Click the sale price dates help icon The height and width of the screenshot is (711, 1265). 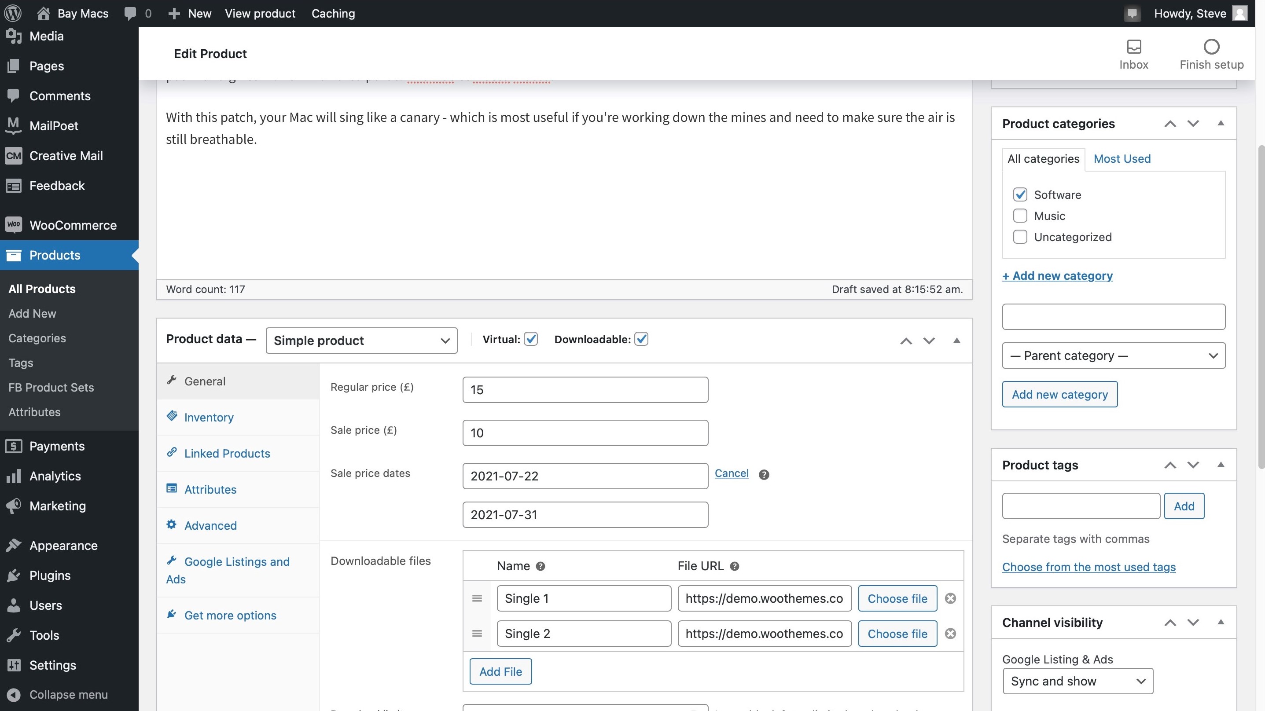(x=764, y=474)
